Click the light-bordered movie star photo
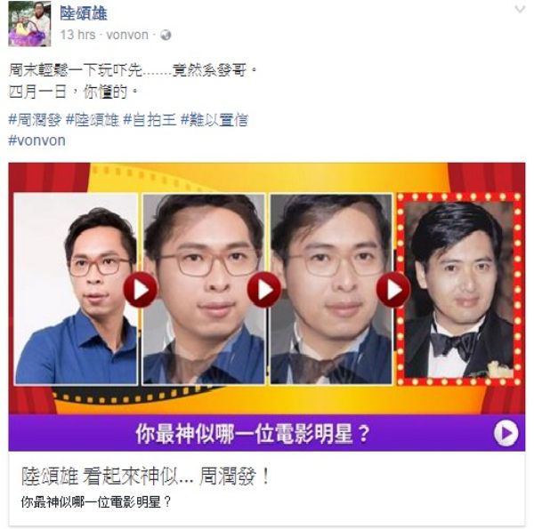The width and height of the screenshot is (534, 529). click(x=459, y=289)
